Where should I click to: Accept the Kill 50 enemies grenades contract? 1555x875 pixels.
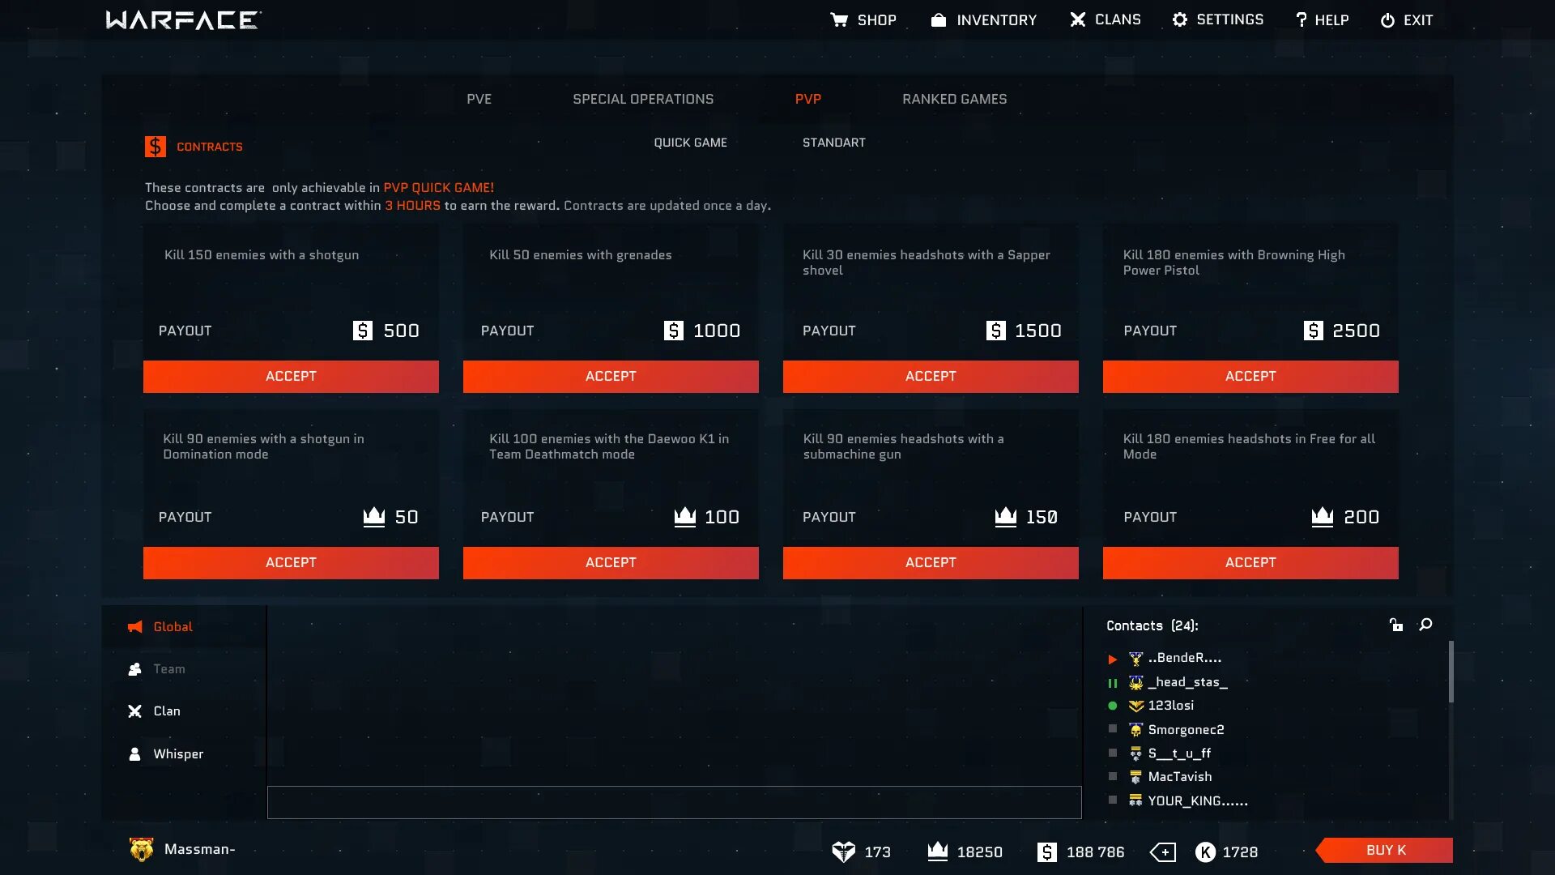(x=611, y=377)
